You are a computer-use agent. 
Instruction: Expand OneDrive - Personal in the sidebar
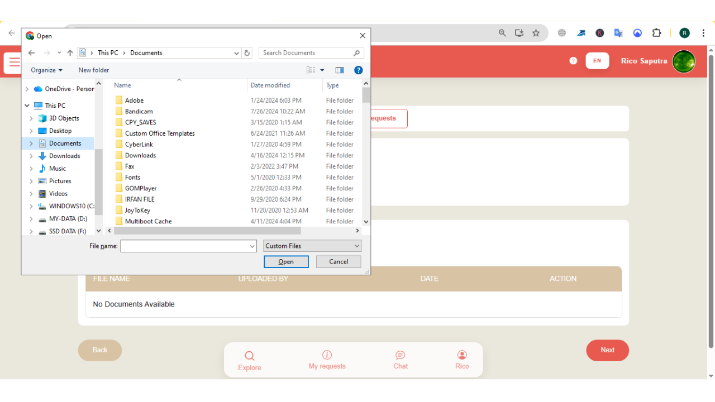26,88
